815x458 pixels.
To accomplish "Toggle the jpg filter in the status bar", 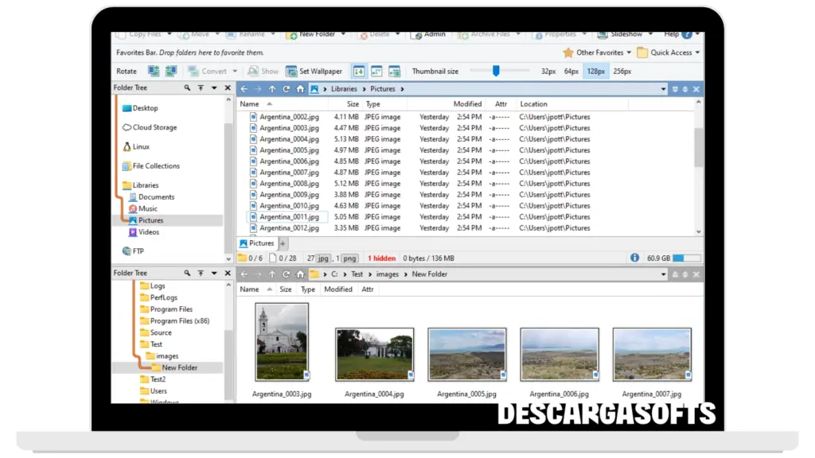I will click(323, 258).
